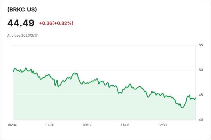The image size is (211, 140).
Task: Select the 12/30 date on the time axis
Action: pyautogui.click(x=162, y=125)
